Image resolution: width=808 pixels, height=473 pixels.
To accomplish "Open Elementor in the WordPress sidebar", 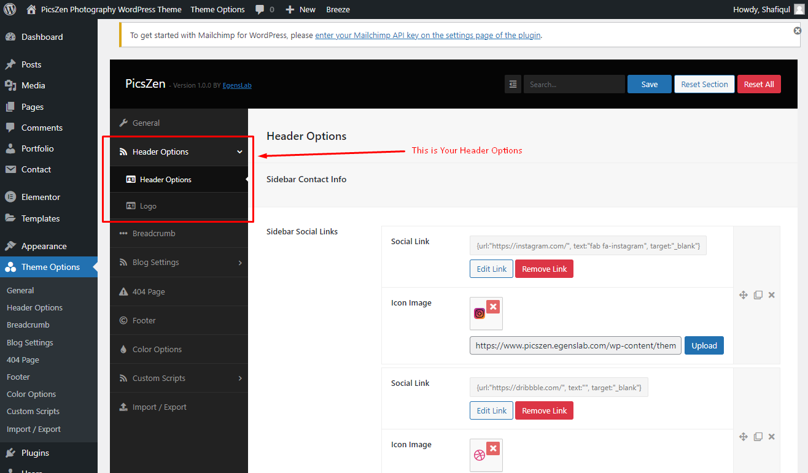I will click(41, 197).
